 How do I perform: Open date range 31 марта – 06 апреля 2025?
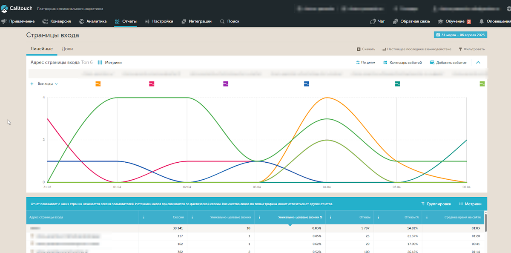460,35
